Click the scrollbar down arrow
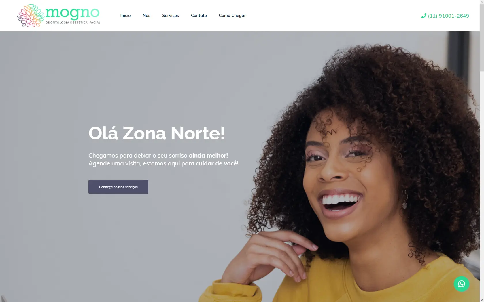Screen dimensions: 484x302 pos(482,300)
